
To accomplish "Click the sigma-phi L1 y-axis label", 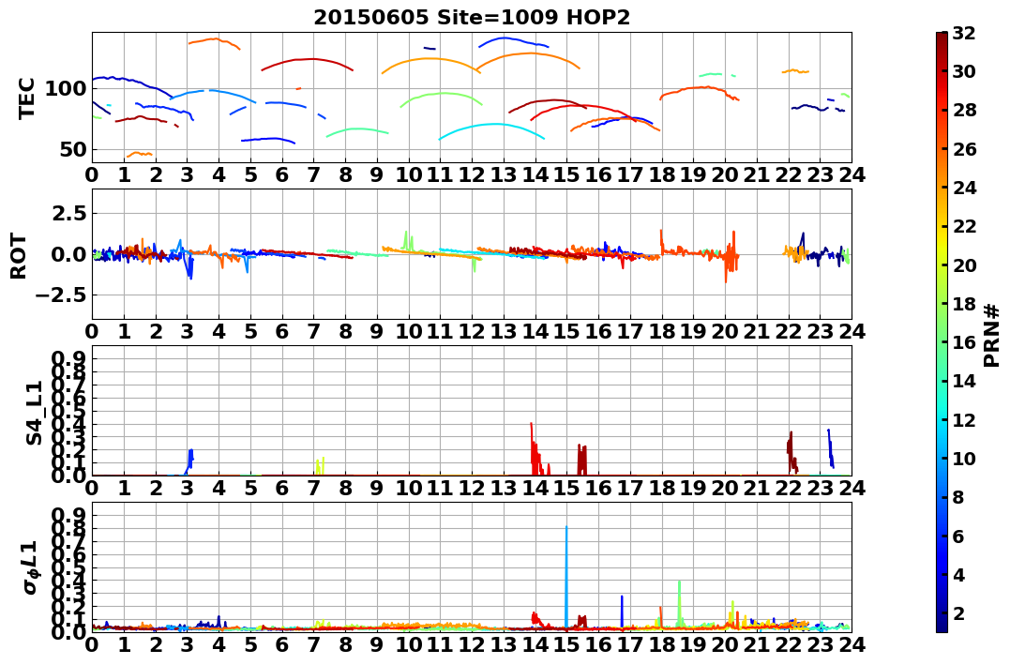I will pyautogui.click(x=31, y=567).
